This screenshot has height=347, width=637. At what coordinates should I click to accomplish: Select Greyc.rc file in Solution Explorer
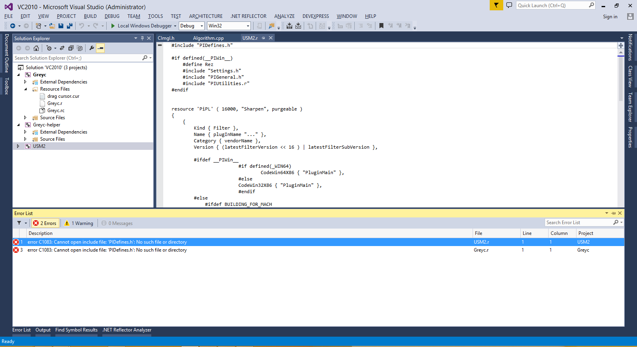pos(56,110)
